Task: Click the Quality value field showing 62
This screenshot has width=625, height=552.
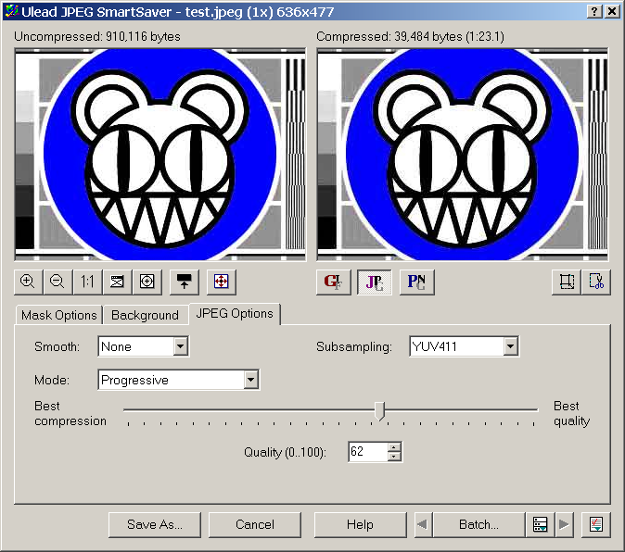Action: click(367, 451)
